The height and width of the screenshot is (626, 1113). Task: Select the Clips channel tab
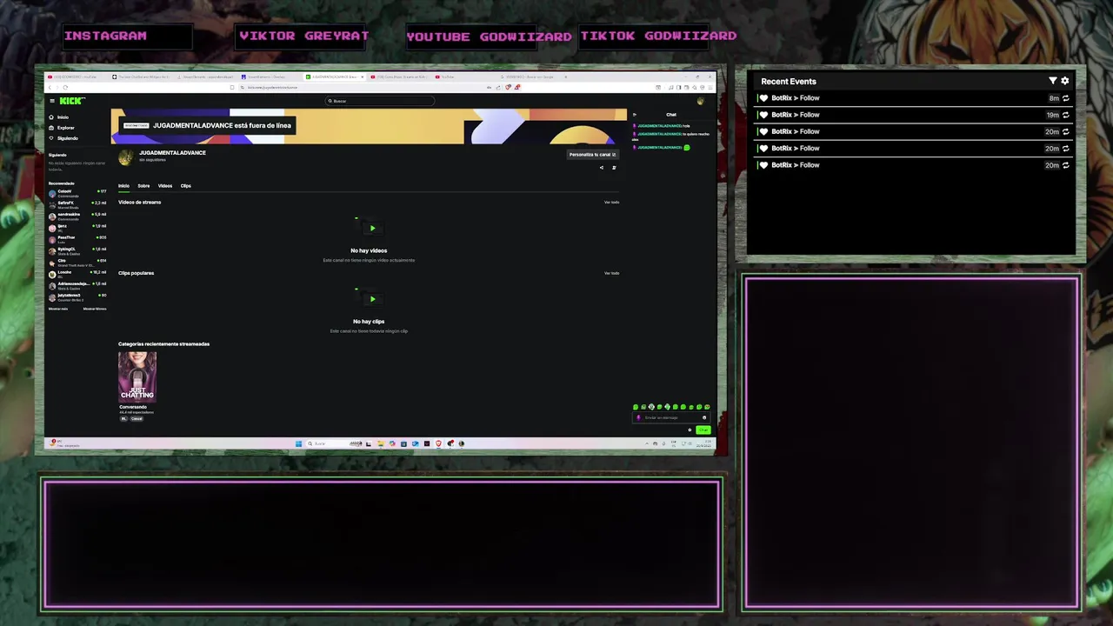point(185,185)
